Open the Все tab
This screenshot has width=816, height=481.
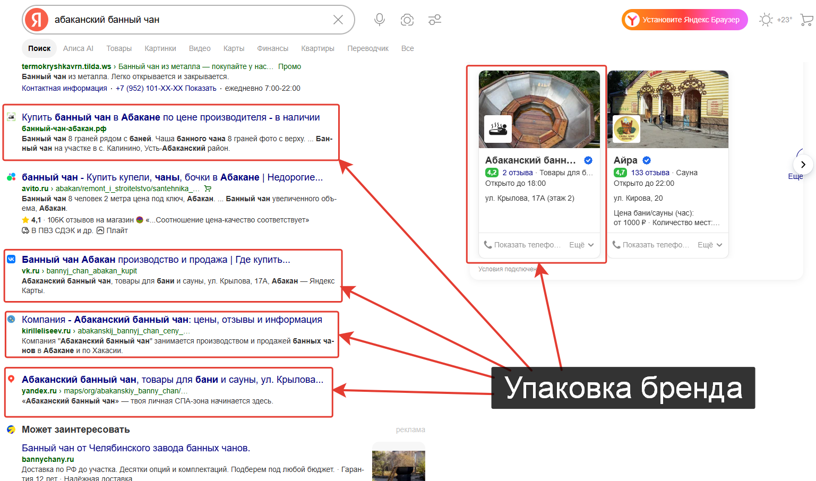tap(407, 48)
